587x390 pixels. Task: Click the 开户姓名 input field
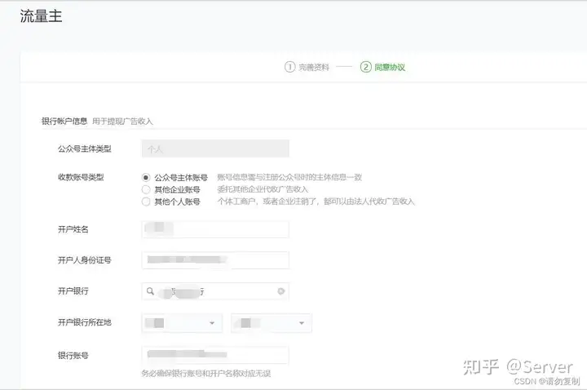pyautogui.click(x=215, y=229)
